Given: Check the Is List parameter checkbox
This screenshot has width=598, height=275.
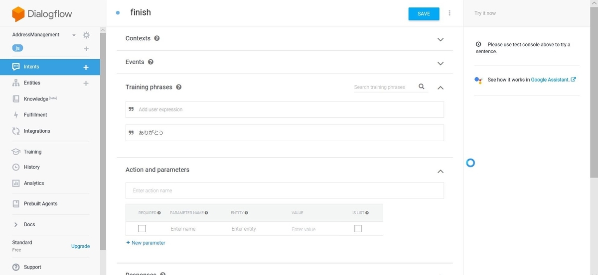Looking at the screenshot, I should [x=358, y=229].
